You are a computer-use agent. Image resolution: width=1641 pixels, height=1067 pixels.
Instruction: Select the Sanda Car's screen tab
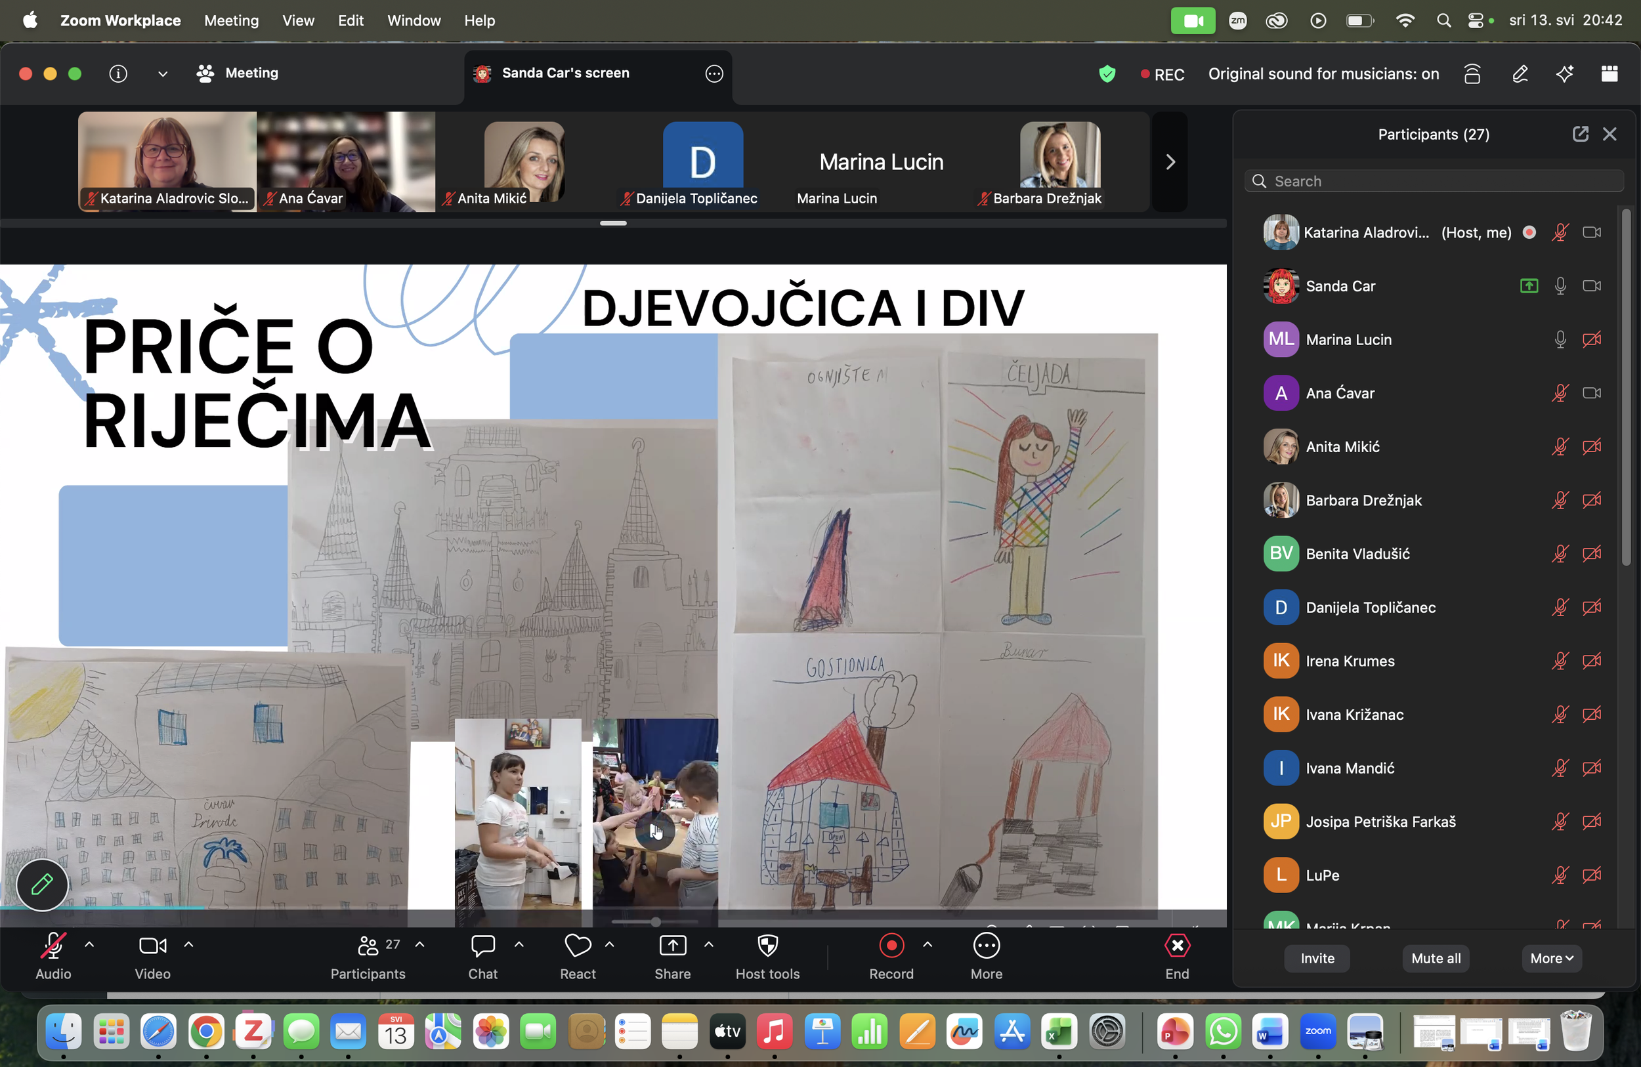pyautogui.click(x=598, y=73)
